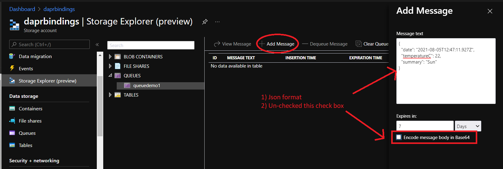Click the View Message arrow icon
The height and width of the screenshot is (169, 503).
tap(217, 44)
